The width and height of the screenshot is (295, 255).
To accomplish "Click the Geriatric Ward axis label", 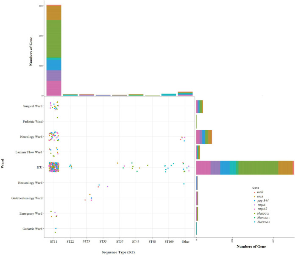I will [x=32, y=229].
